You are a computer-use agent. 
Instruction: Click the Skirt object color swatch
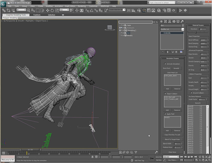pos(183,25)
